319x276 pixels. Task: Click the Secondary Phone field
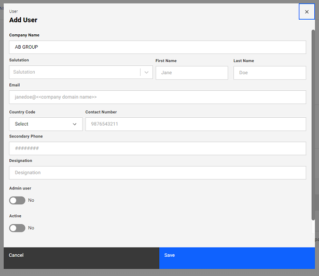[x=157, y=148]
